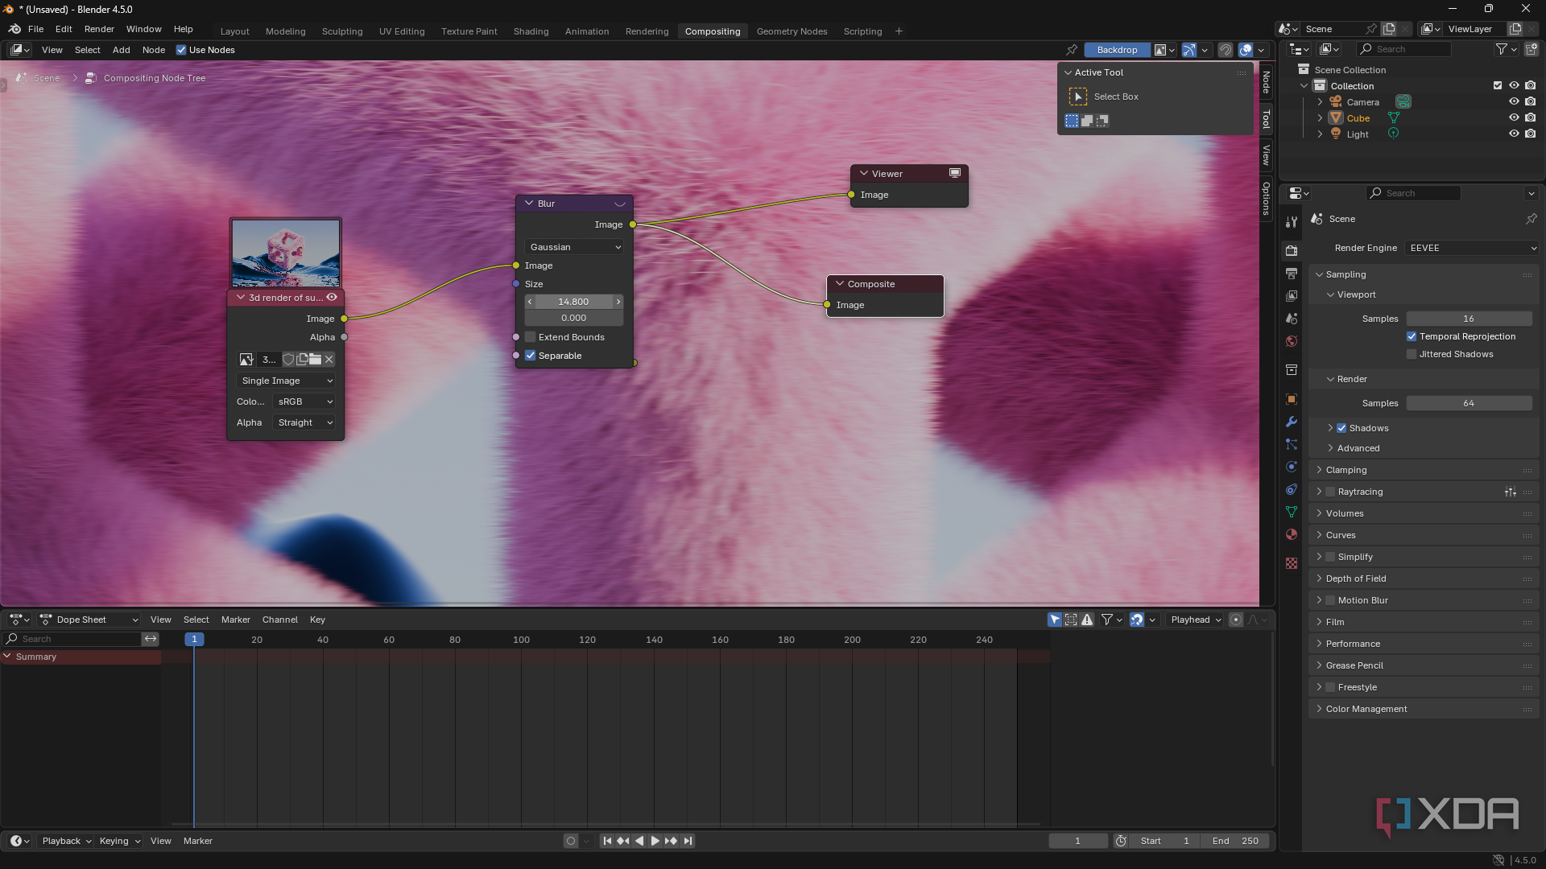The image size is (1546, 869).
Task: Open the Render properties tab icon
Action: point(1292,251)
